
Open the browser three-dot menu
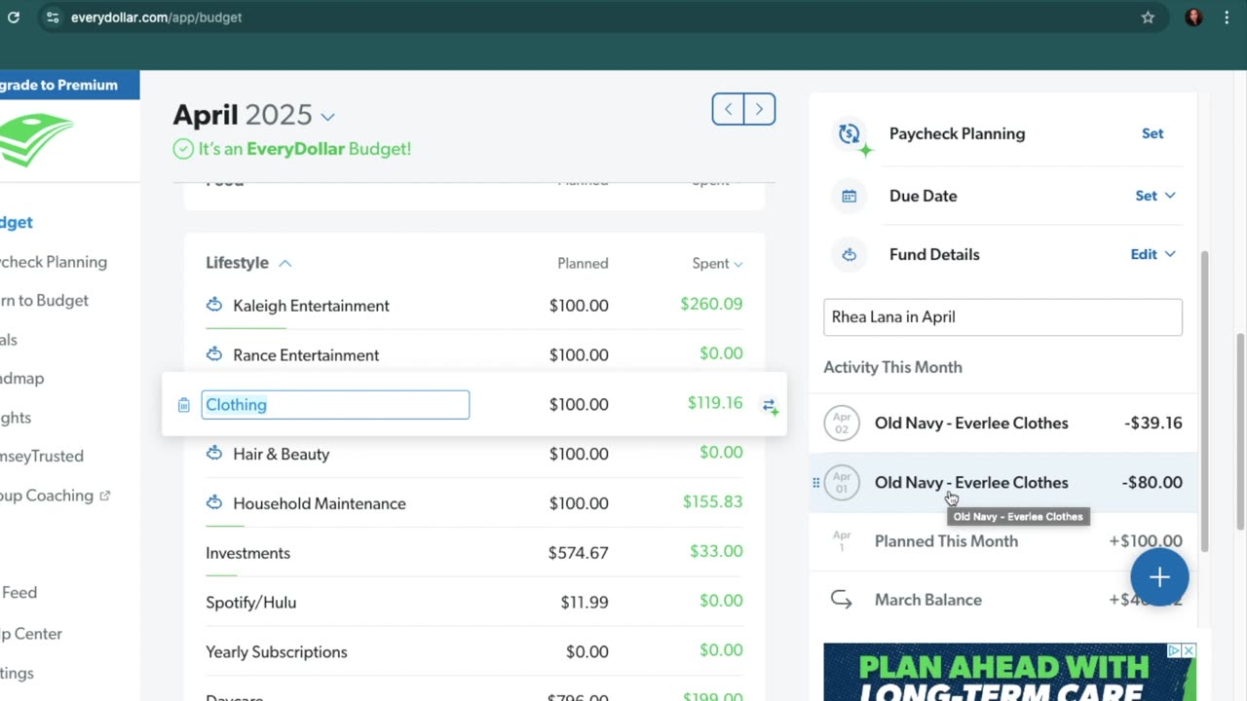click(x=1226, y=18)
